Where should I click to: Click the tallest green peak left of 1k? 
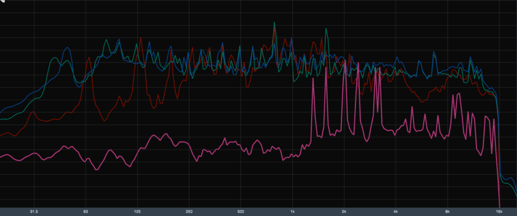[x=274, y=23]
